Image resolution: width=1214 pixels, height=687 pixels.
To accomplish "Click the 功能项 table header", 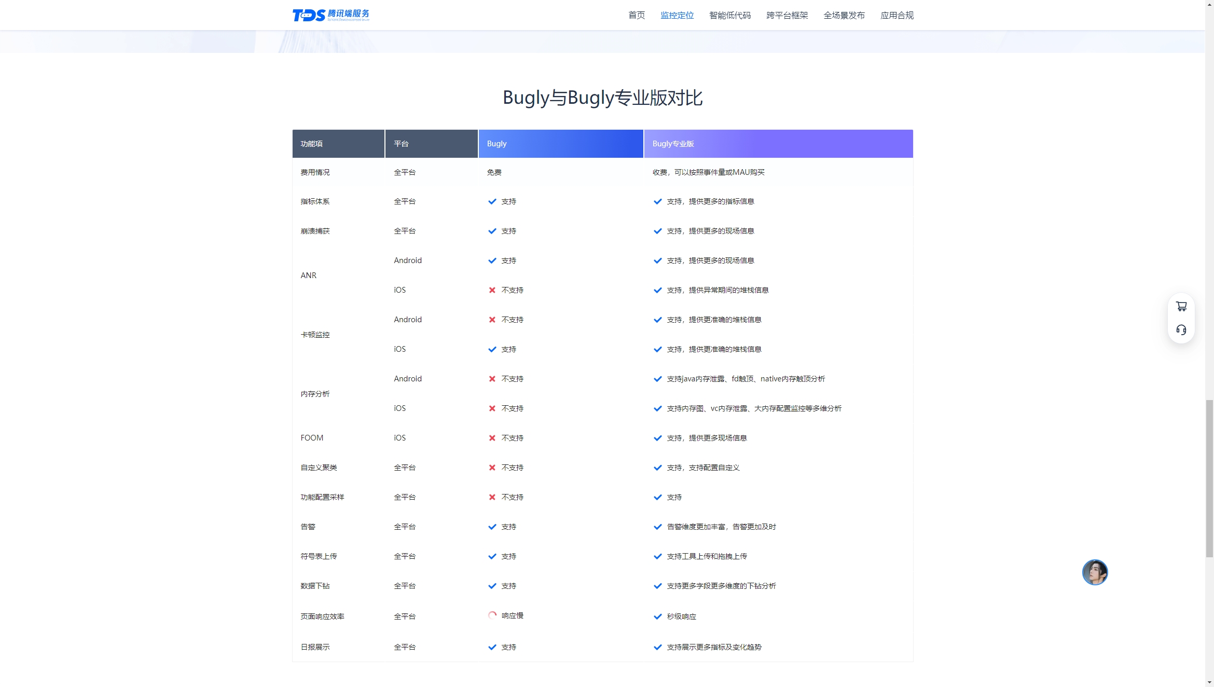I will click(x=338, y=144).
